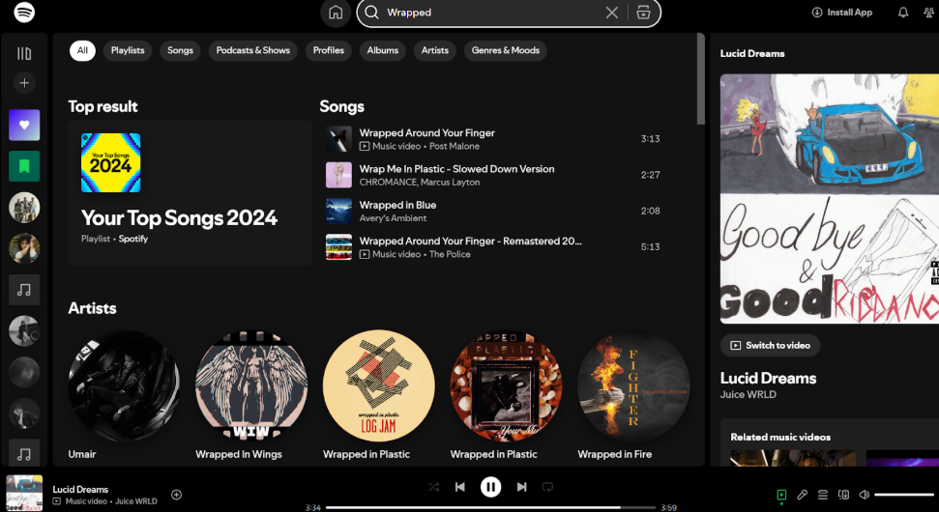Open the notifications bell
The height and width of the screenshot is (512, 939).
pos(903,13)
